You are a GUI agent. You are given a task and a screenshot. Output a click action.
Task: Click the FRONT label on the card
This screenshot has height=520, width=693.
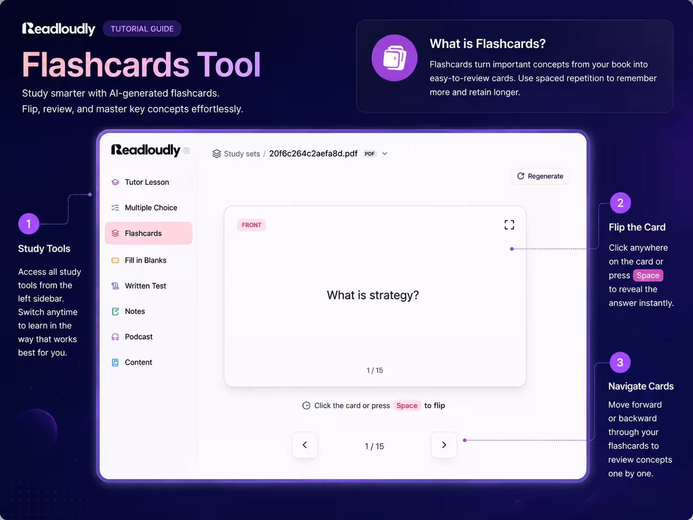click(251, 225)
